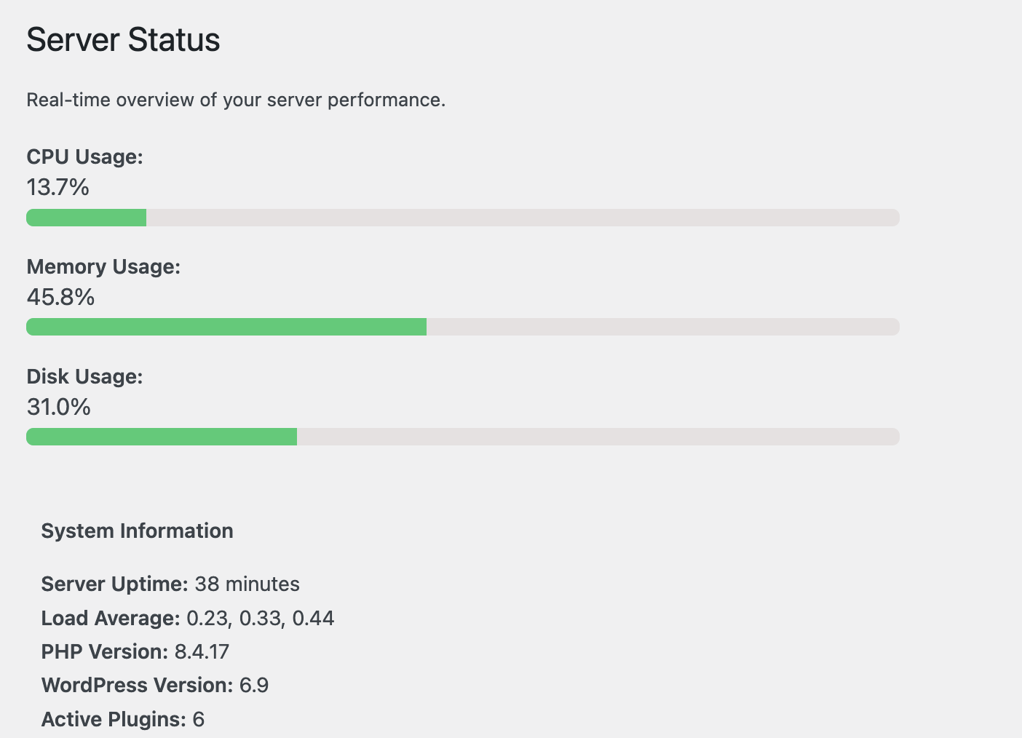Click the 45.8% memory percentage value
The image size is (1022, 738).
60,297
